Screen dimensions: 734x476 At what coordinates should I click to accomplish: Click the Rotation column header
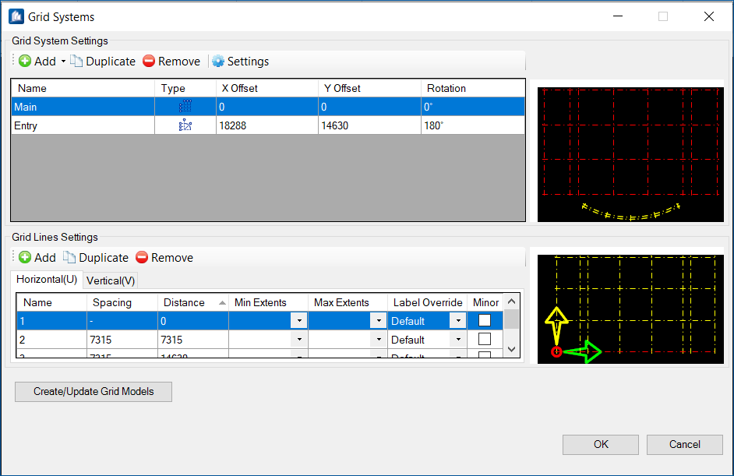(x=473, y=89)
